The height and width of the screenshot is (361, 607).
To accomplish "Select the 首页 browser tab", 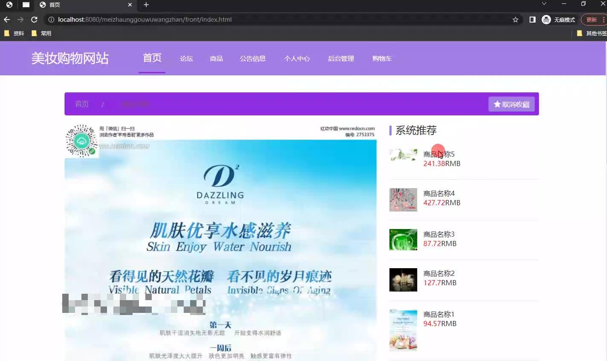I will (x=84, y=5).
